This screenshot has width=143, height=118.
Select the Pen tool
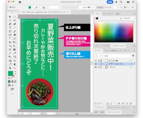point(10,24)
